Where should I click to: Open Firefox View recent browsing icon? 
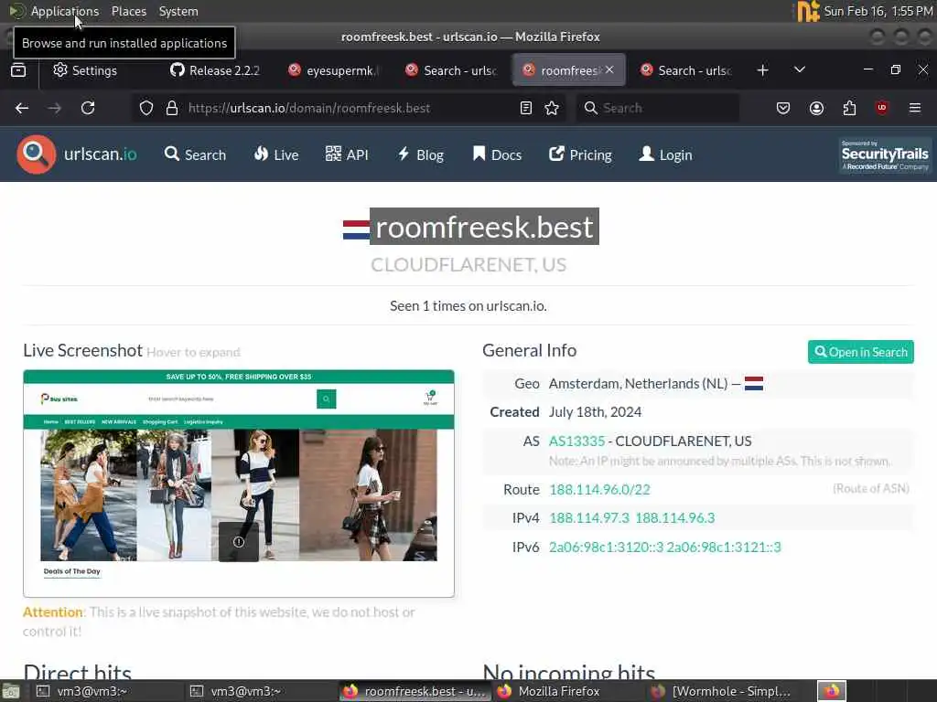point(18,70)
